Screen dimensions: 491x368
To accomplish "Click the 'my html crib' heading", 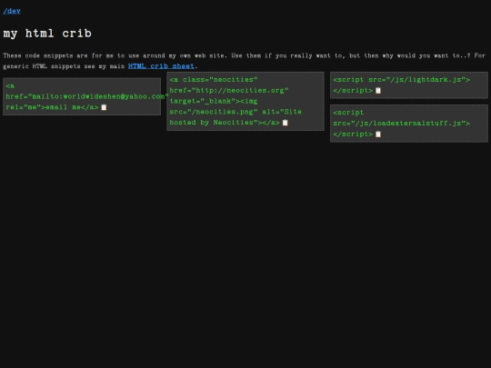I will pyautogui.click(x=47, y=34).
